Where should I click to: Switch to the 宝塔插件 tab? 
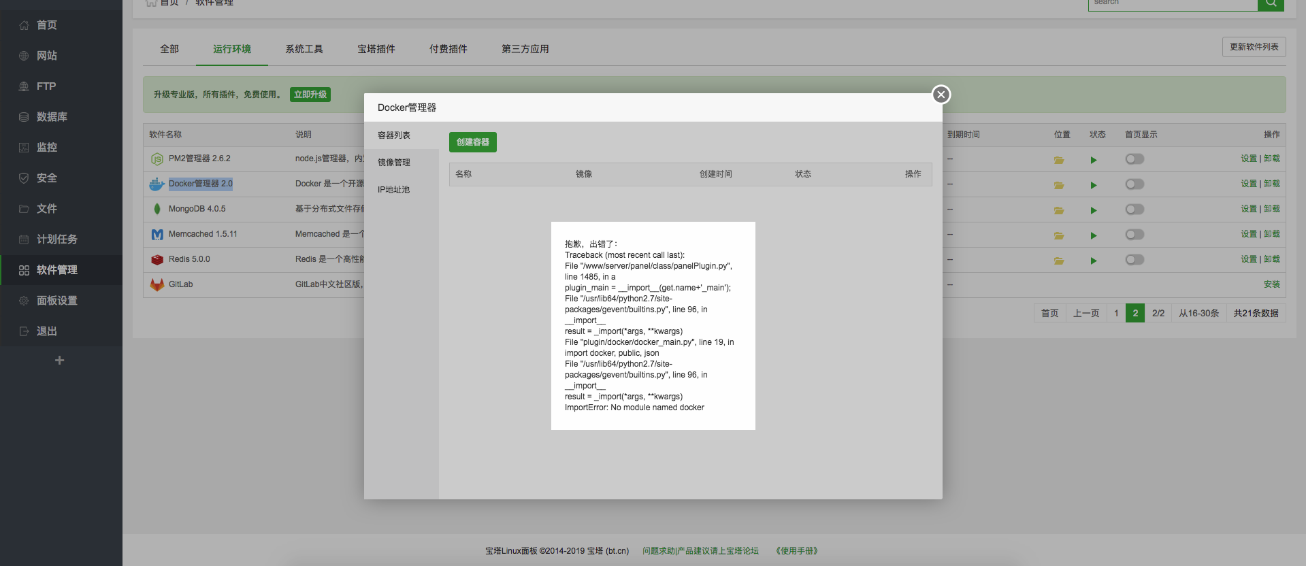pyautogui.click(x=376, y=49)
